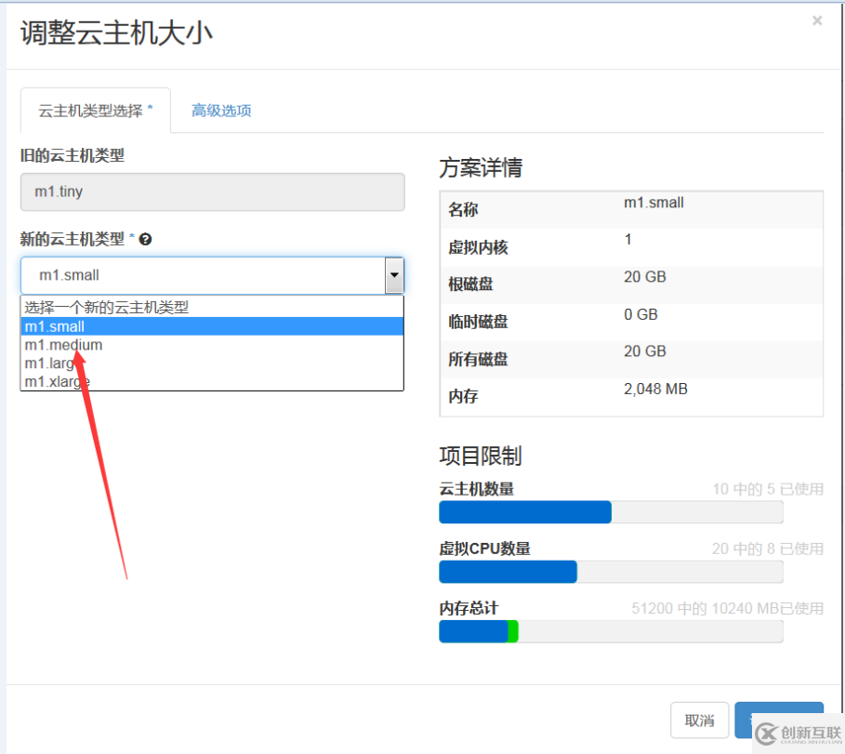The height and width of the screenshot is (754, 845).
Task: Click the 临时磁盘 value 0 GB
Action: click(x=640, y=314)
